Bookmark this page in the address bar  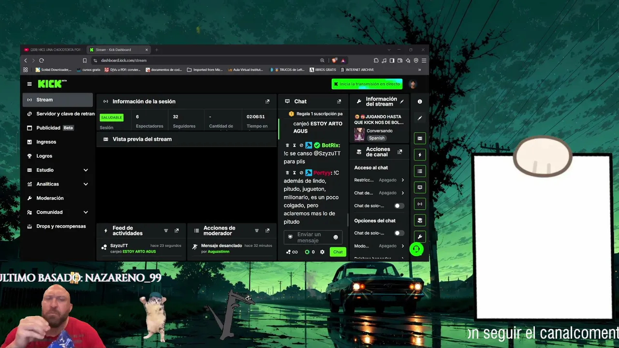[x=85, y=60]
